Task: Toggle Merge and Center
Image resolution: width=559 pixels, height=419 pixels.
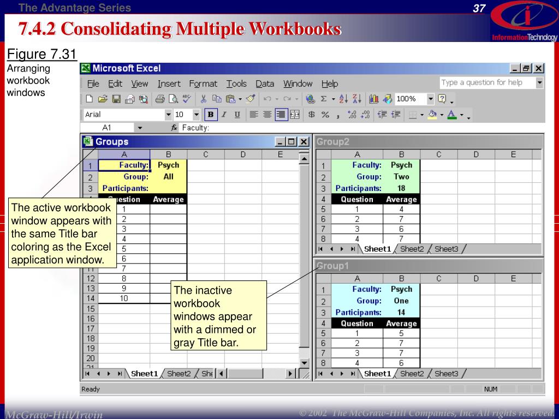Action: click(x=294, y=115)
